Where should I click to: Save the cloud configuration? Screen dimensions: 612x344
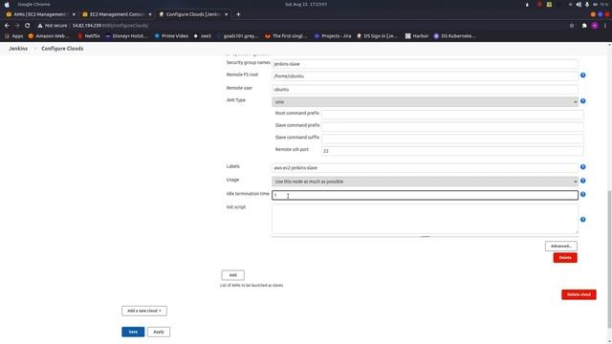coord(133,332)
